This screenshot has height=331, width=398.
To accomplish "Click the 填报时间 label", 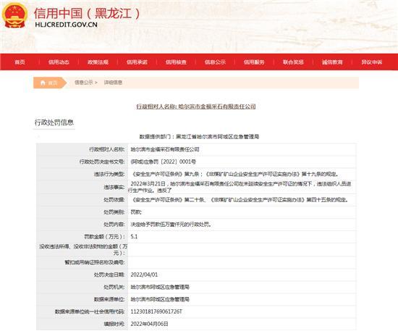I will coord(114,324).
